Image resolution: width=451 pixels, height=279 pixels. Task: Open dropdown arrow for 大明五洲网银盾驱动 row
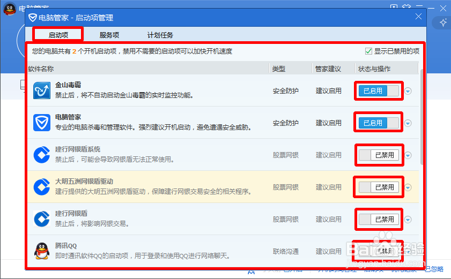pos(408,187)
